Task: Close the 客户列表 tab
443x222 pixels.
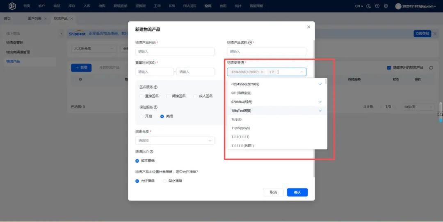Action: [x=46, y=18]
